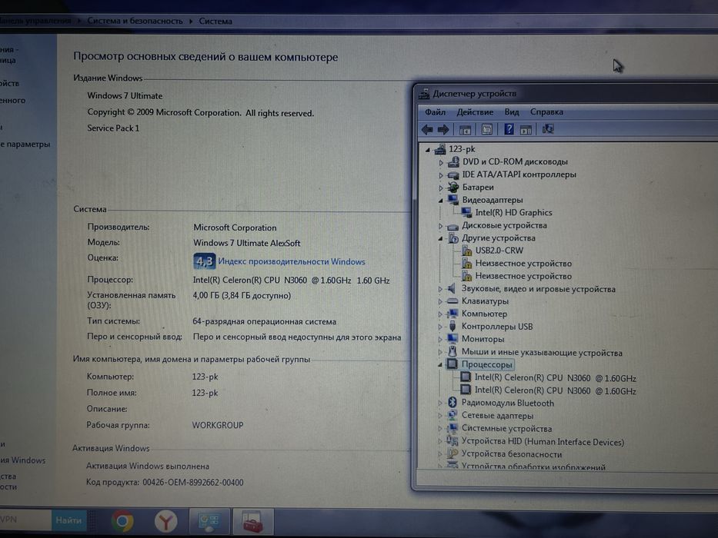Expand Дисковые устройства node
Screen dimensions: 718x538
point(440,226)
